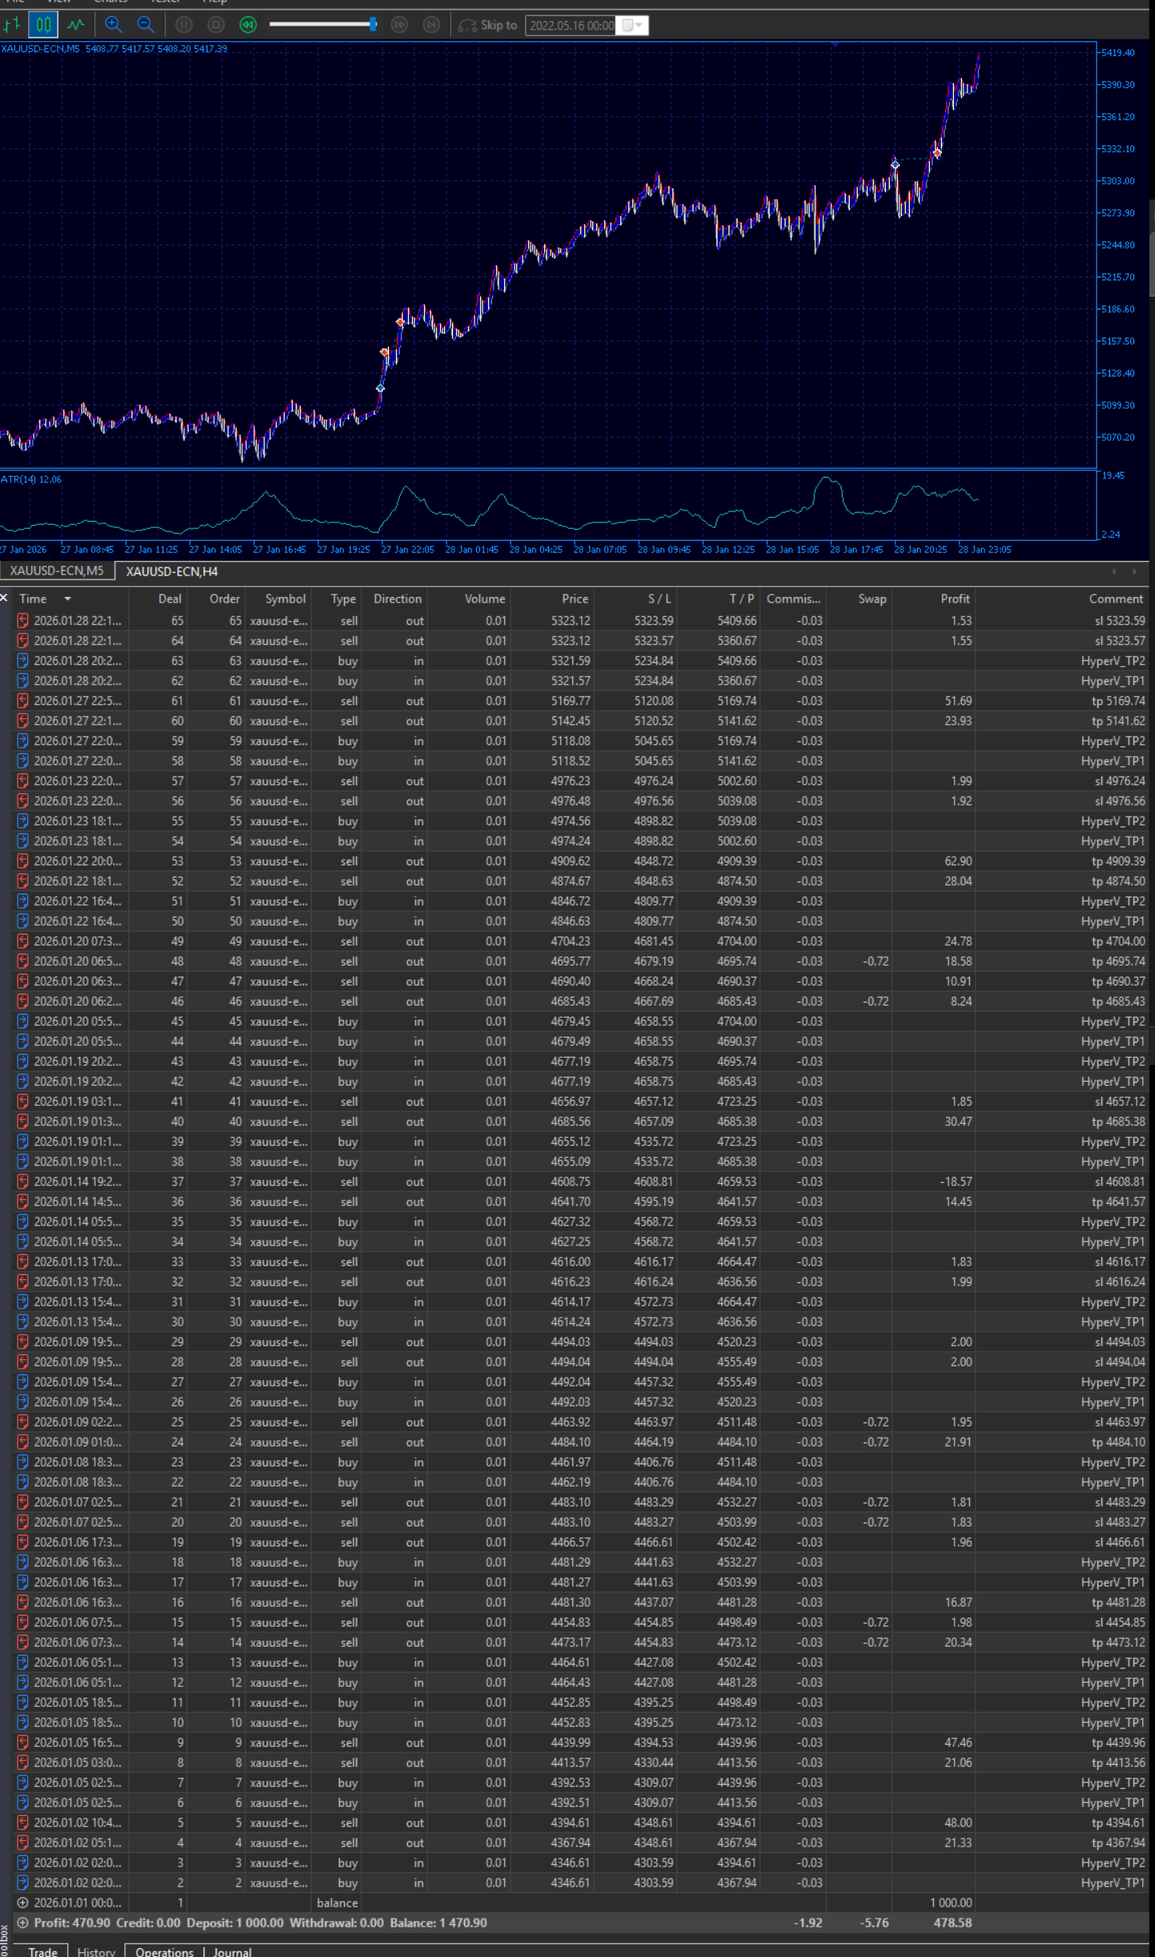
Task: Switch to XAUUSD-ECN,M5 chart tab
Action: [x=57, y=571]
